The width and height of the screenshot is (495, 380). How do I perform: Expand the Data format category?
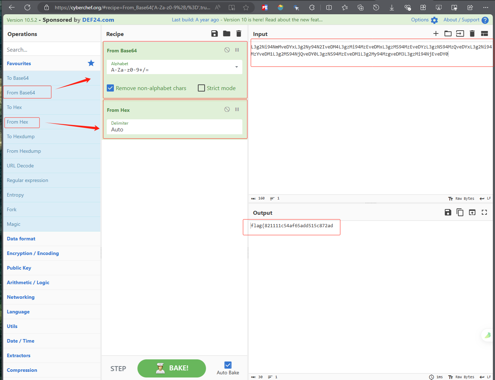[x=52, y=239]
